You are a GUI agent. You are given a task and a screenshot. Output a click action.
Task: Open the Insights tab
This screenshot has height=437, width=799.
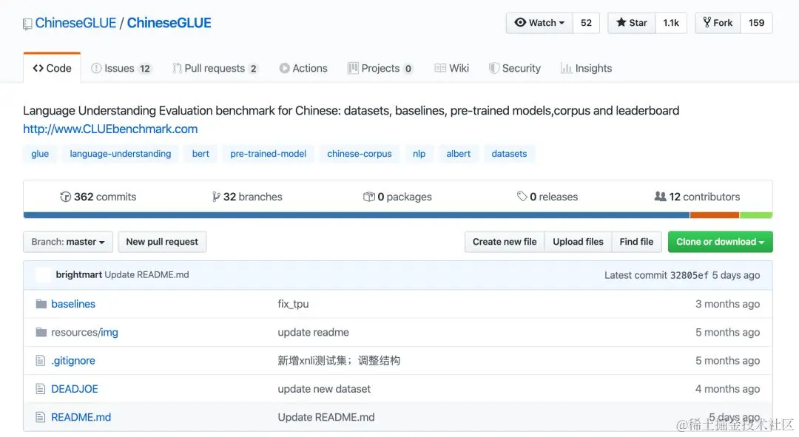click(x=586, y=68)
